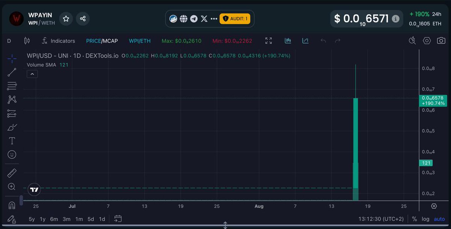Toggle log scale
Image resolution: width=451 pixels, height=229 pixels.
coord(425,219)
